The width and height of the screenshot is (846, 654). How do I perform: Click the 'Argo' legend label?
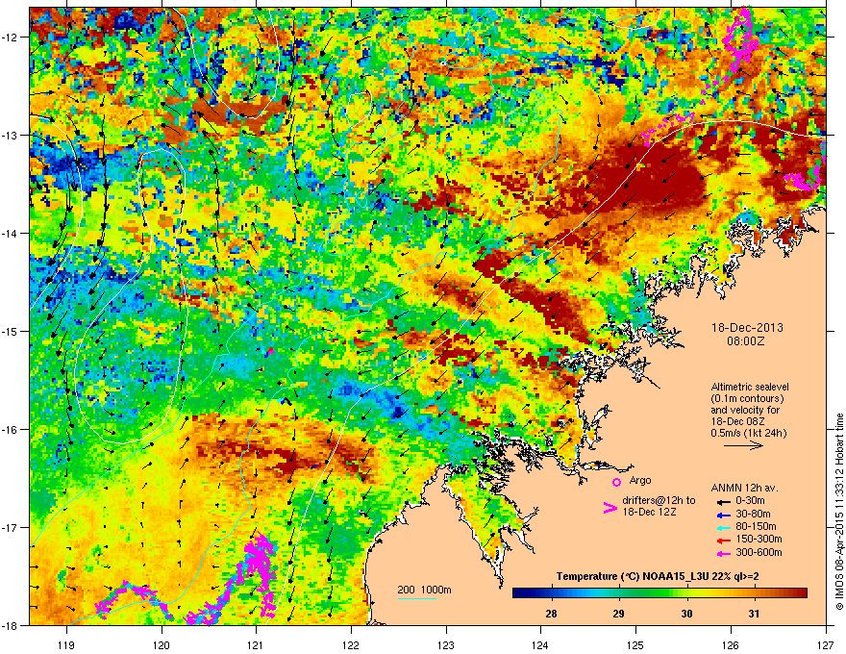point(640,480)
